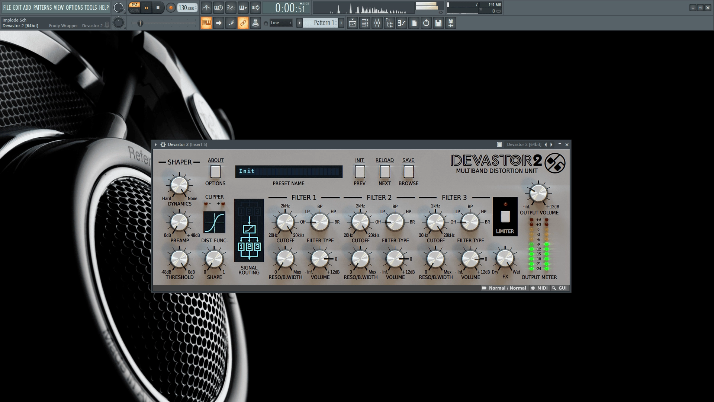Open the ADD menu
This screenshot has width=714, height=402.
[x=27, y=7]
